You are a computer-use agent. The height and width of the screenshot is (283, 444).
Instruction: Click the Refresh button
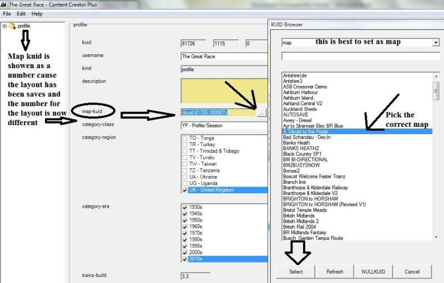coord(335,272)
